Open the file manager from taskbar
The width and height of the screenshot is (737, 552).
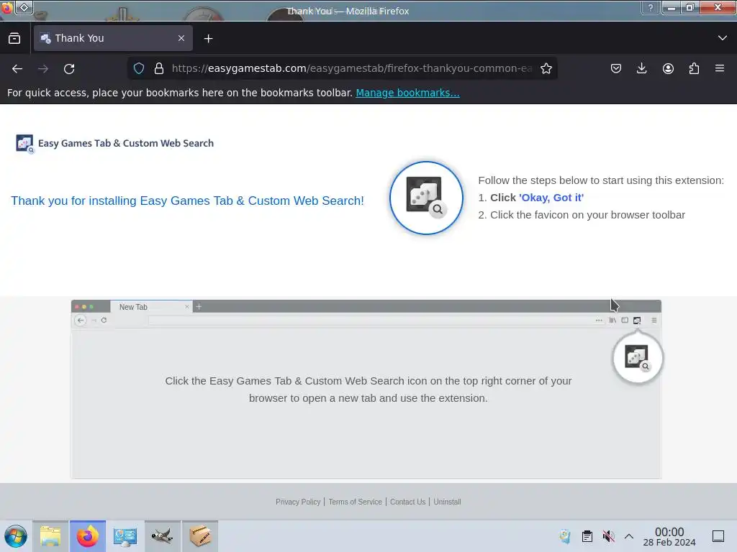[50, 536]
